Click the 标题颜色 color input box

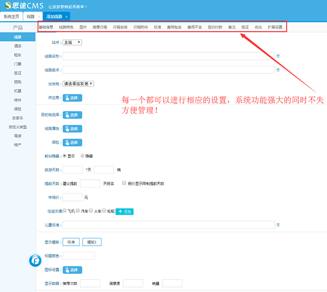click(79, 255)
